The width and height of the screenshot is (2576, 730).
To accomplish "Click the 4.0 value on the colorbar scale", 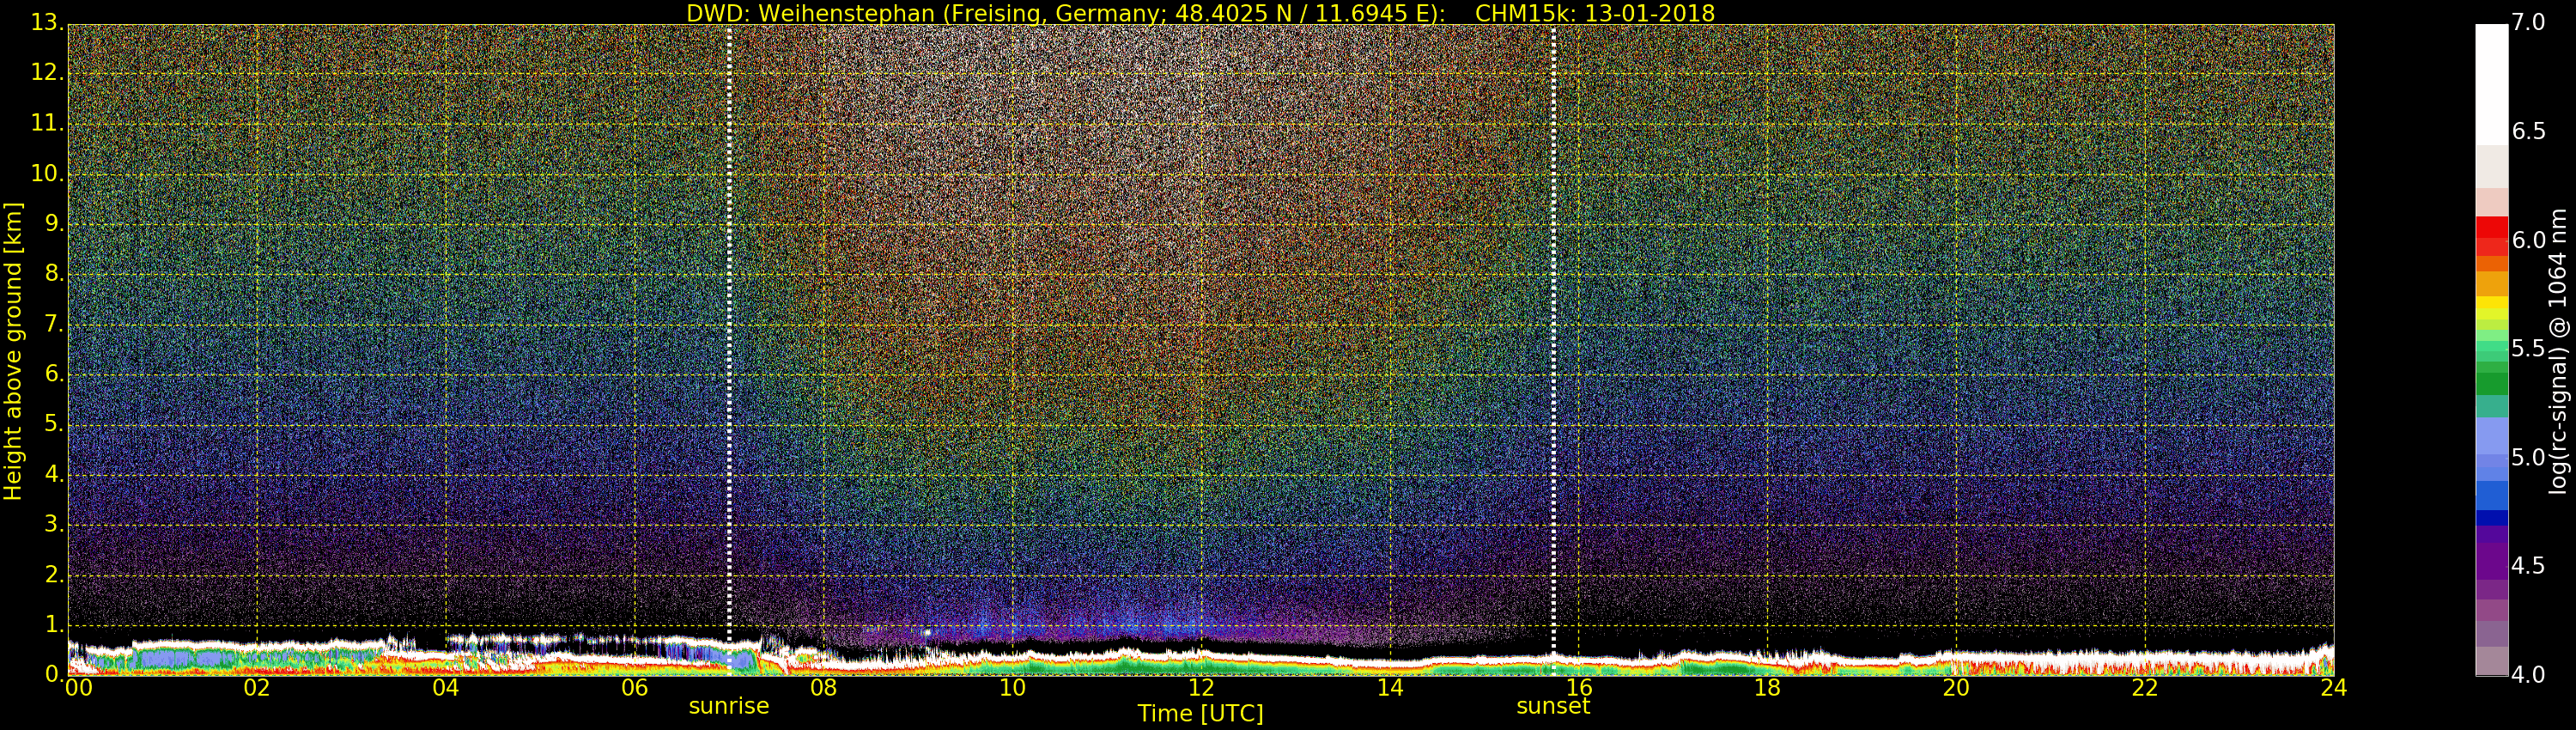I will [x=2528, y=675].
